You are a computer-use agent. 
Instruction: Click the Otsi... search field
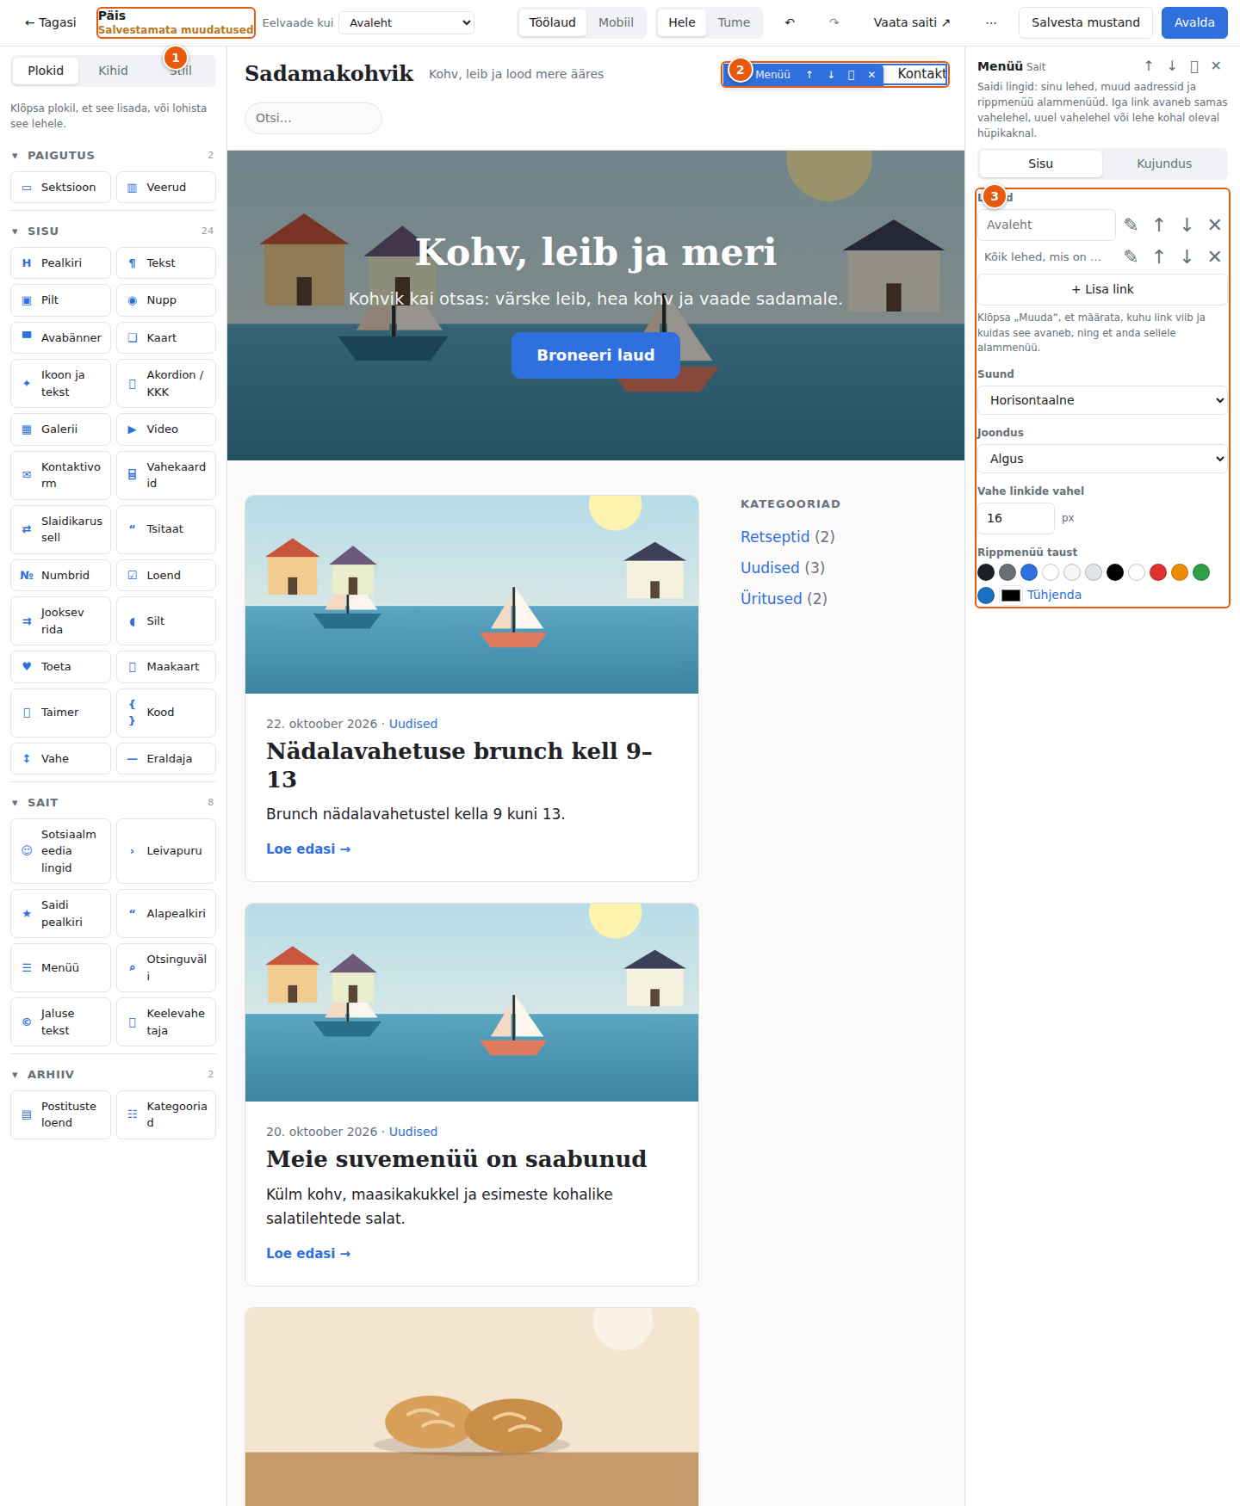pos(313,118)
